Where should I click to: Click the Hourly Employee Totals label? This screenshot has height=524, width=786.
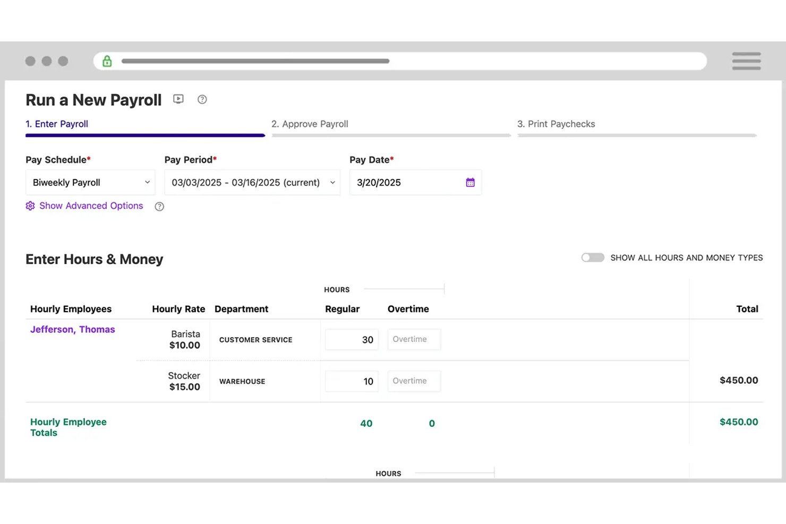point(69,427)
